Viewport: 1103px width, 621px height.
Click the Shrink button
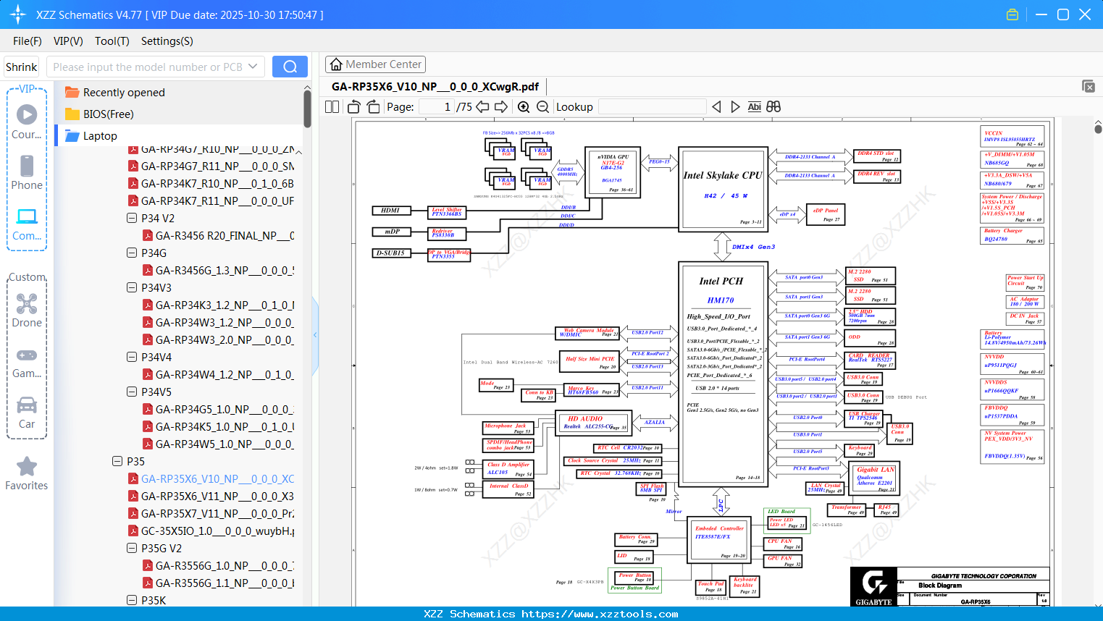pyautogui.click(x=21, y=67)
